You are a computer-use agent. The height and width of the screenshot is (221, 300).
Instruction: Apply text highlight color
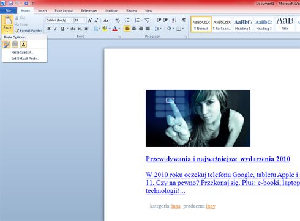pos(105,29)
